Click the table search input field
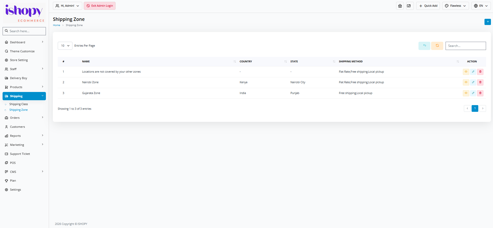This screenshot has width=493, height=228. click(465, 46)
